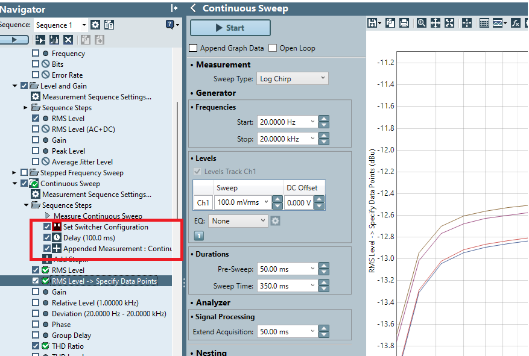Uncheck the Delay (100.0 ms) step checkbox
Screen dimensions: 529x356
[47, 237]
